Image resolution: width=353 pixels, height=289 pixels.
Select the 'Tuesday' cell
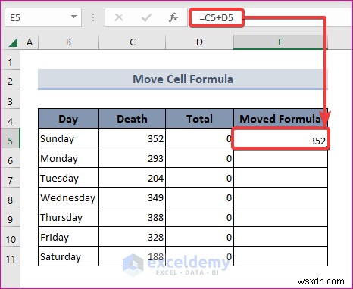click(x=68, y=178)
